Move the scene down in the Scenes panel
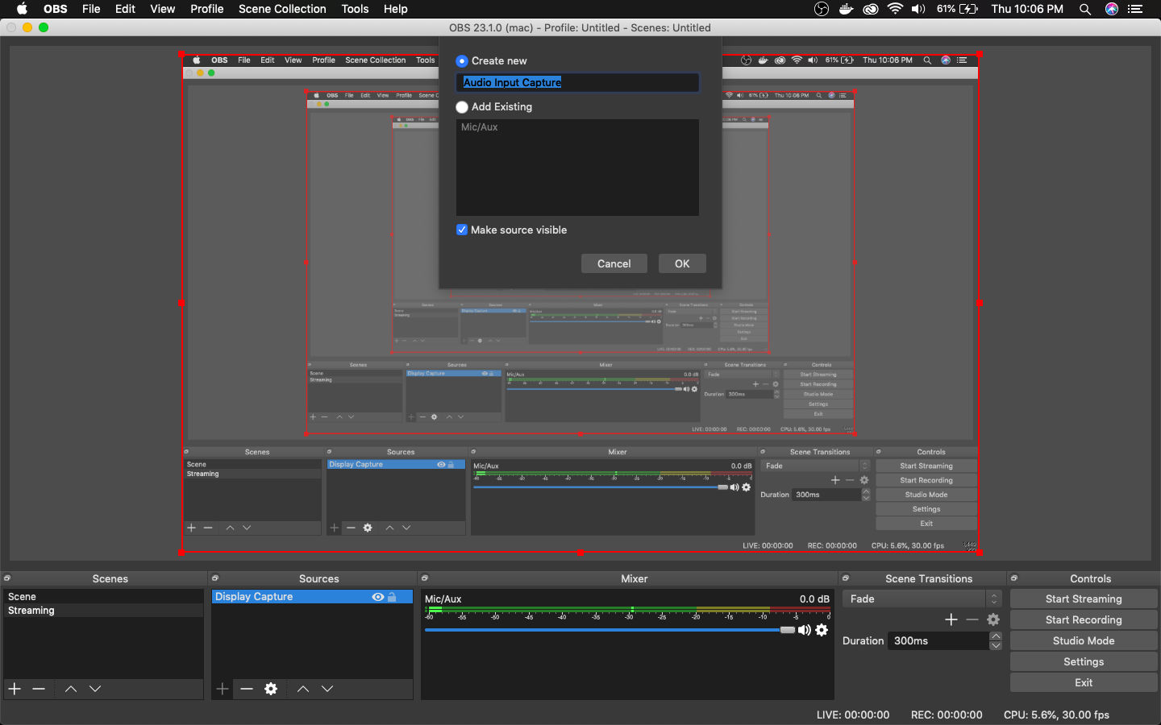The height and width of the screenshot is (725, 1161). coord(95,689)
